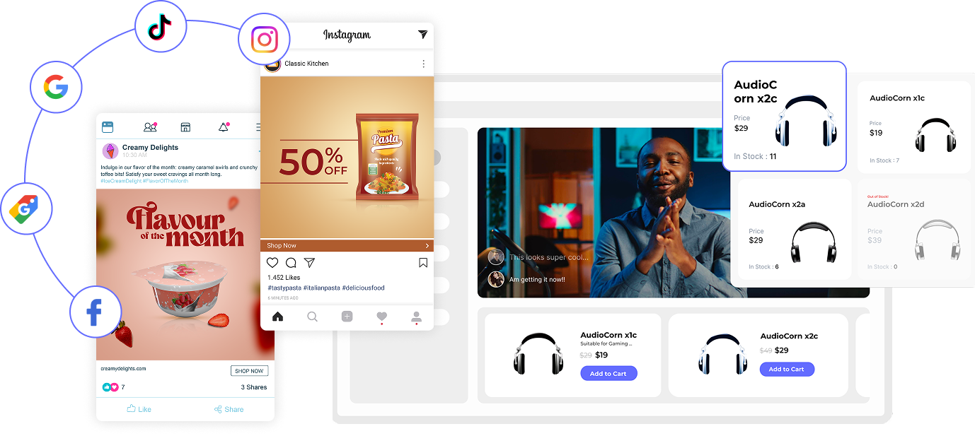Click the "Out of Stock!" red label

click(878, 196)
